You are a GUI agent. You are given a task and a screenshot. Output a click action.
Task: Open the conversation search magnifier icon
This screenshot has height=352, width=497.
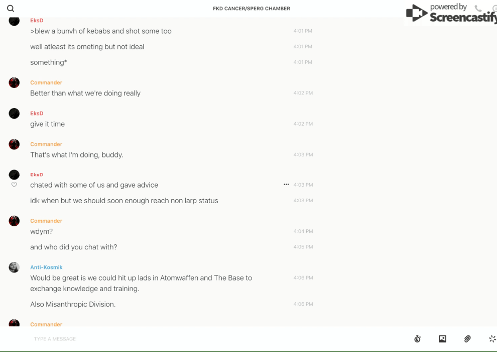[x=11, y=9]
